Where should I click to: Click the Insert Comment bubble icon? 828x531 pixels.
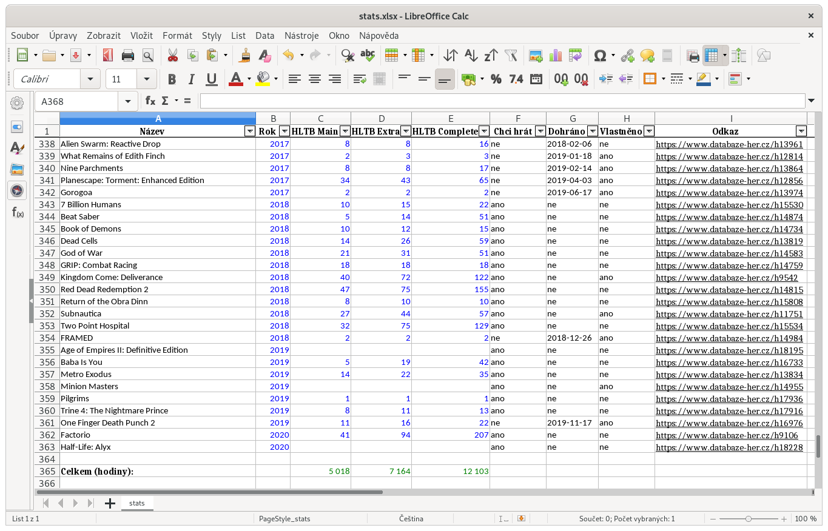click(647, 56)
